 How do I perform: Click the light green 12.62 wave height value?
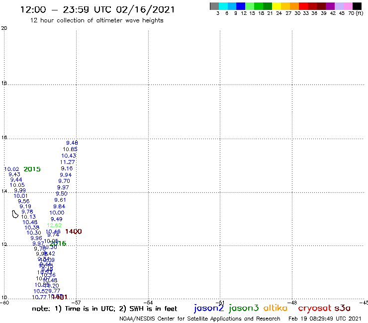(54, 225)
